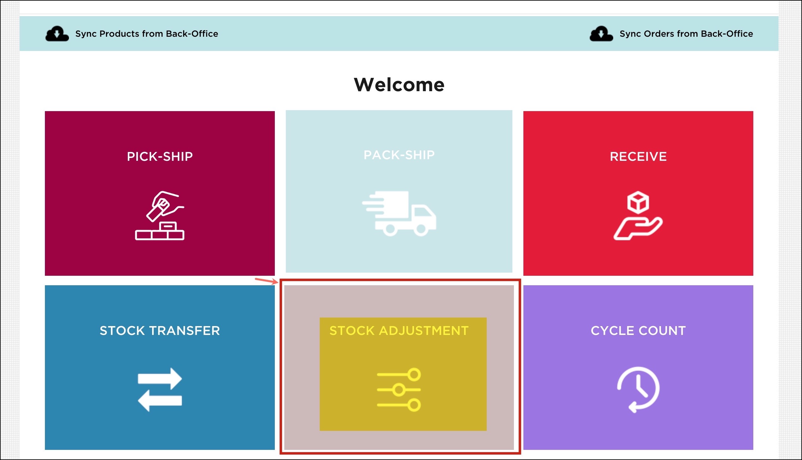Click the Welcome heading
802x460 pixels.
[x=399, y=85]
